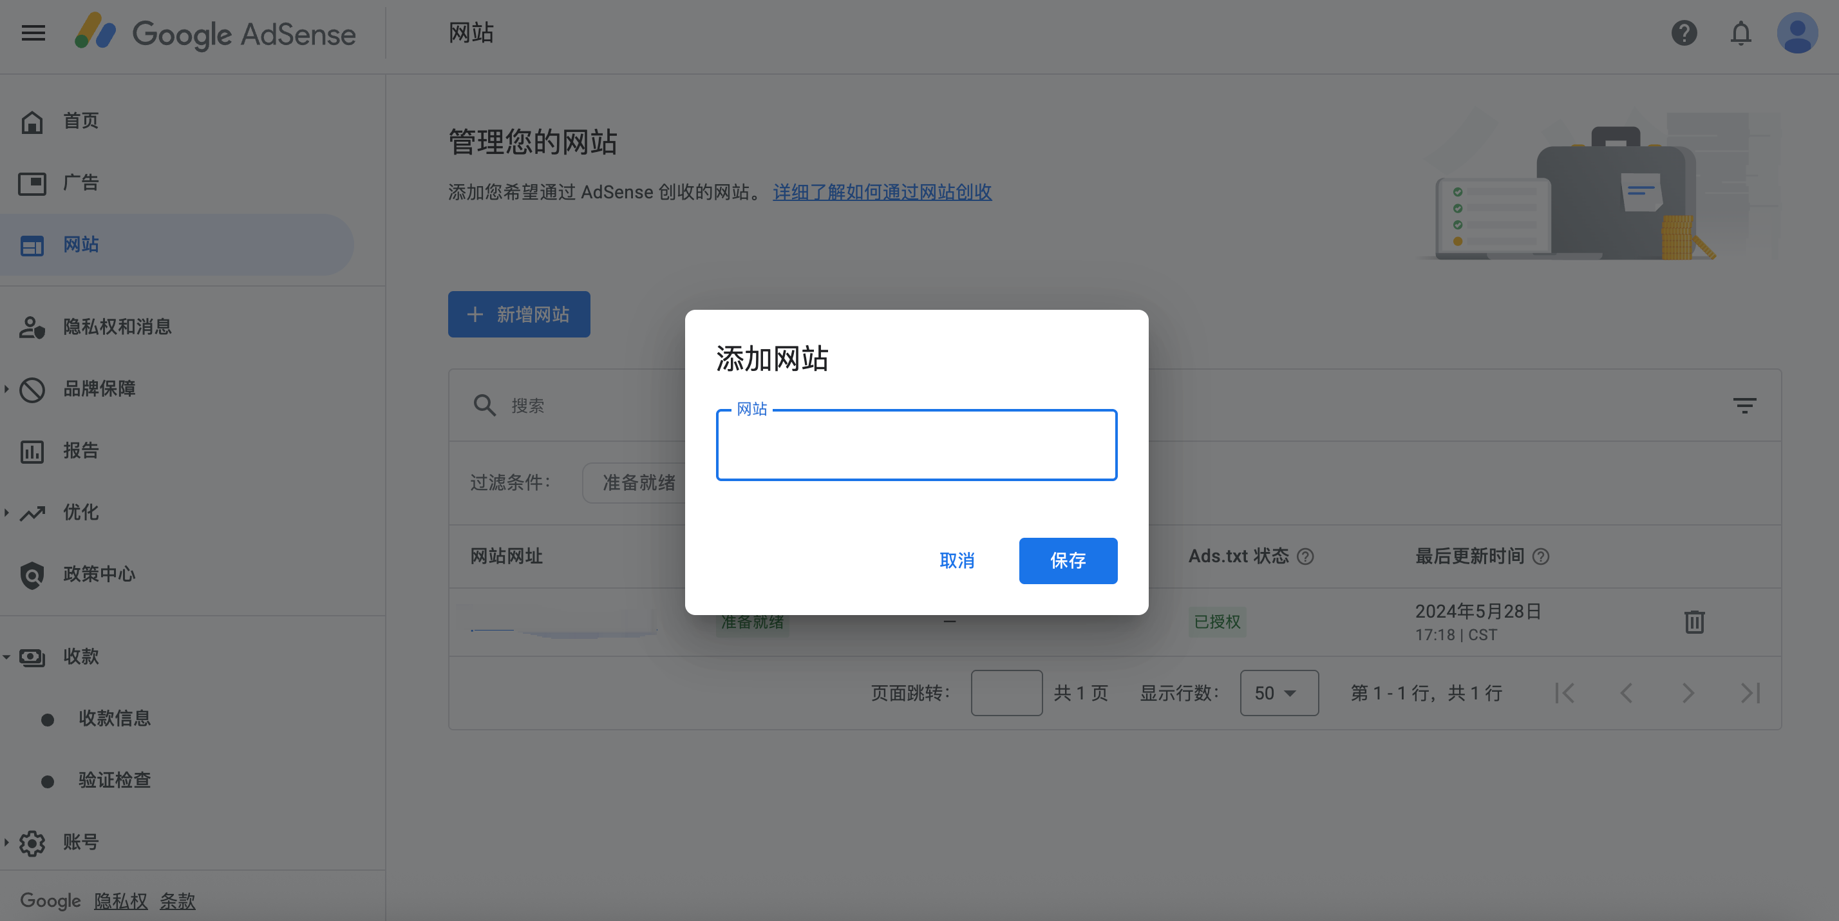Click the 首页 home icon
The height and width of the screenshot is (921, 1839).
[x=32, y=122]
